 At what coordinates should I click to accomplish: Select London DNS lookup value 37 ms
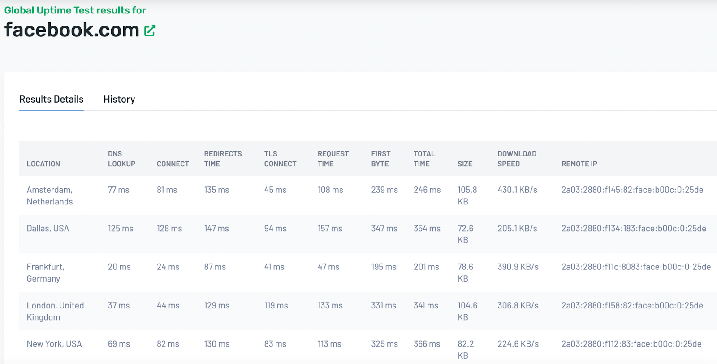point(119,306)
